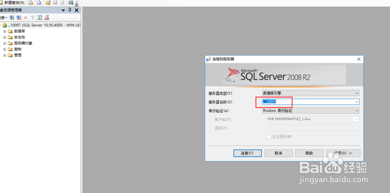Image resolution: width=390 pixels, height=193 pixels.
Task: Click the Refresh icon in Object Explorer
Action: click(x=39, y=17)
